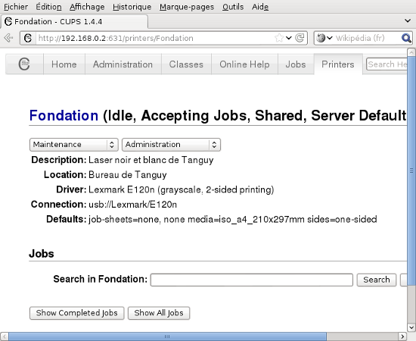Open the Maintenance dropdown
This screenshot has height=341, width=416.
(74, 145)
